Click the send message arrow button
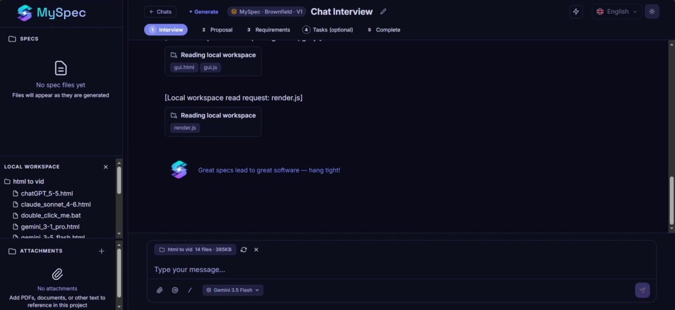Screen dimensions: 675x310 642,290
